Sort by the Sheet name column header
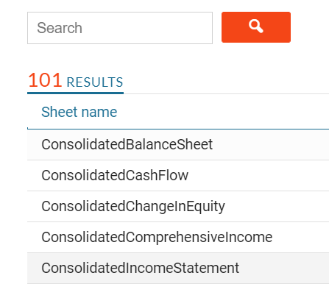This screenshot has width=329, height=284. (x=79, y=112)
